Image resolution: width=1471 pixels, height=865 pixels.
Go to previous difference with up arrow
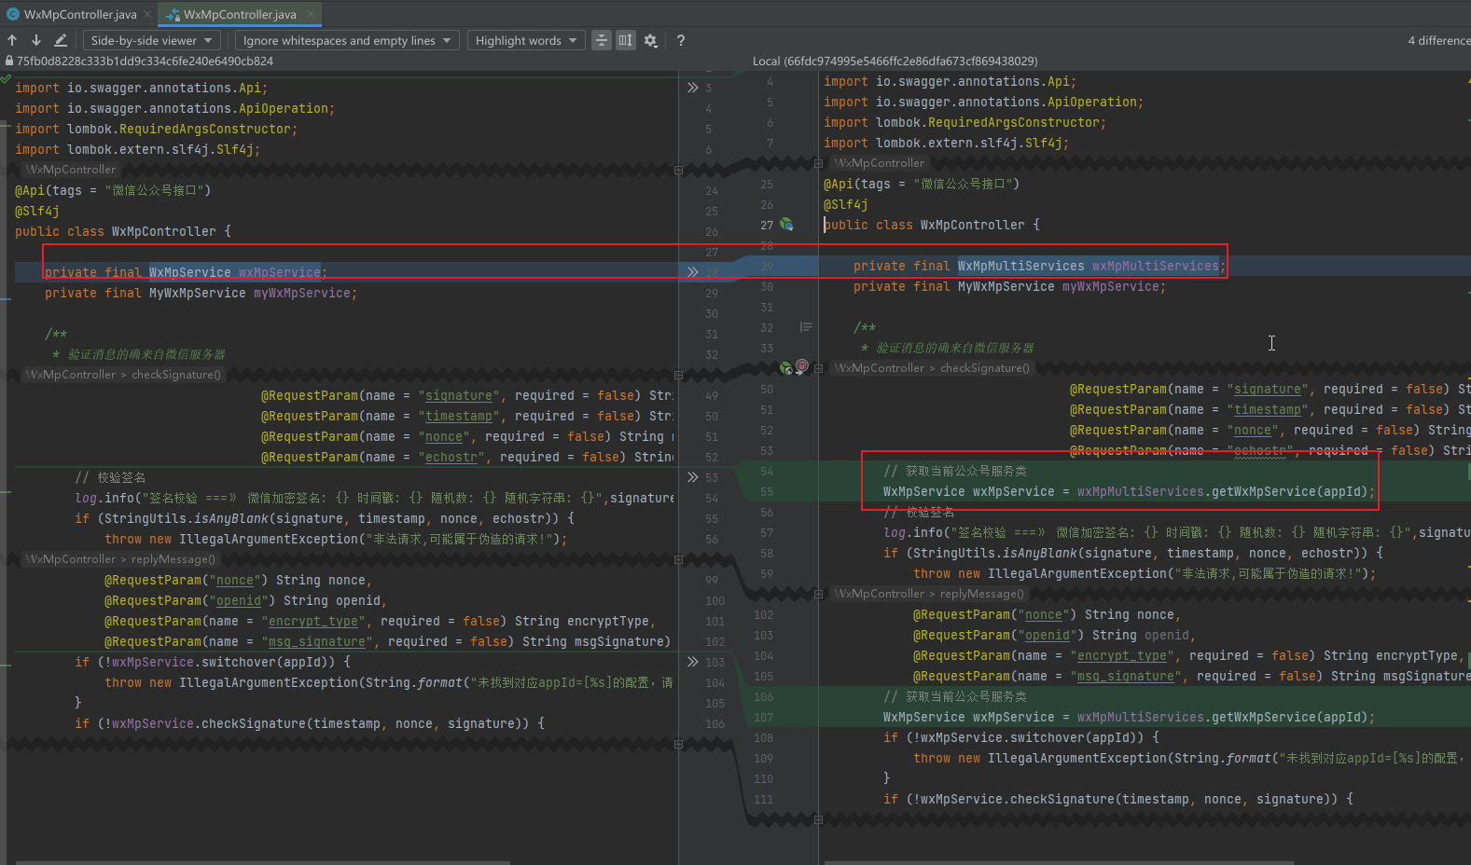coord(12,40)
